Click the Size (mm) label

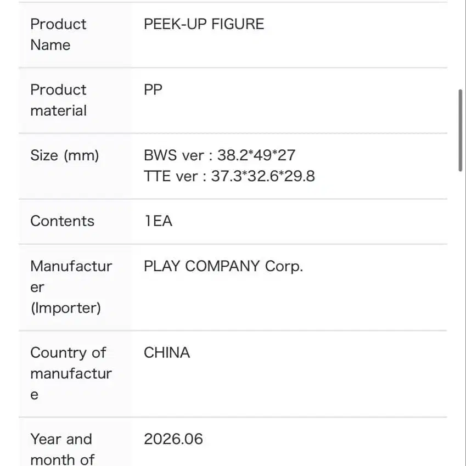click(64, 155)
